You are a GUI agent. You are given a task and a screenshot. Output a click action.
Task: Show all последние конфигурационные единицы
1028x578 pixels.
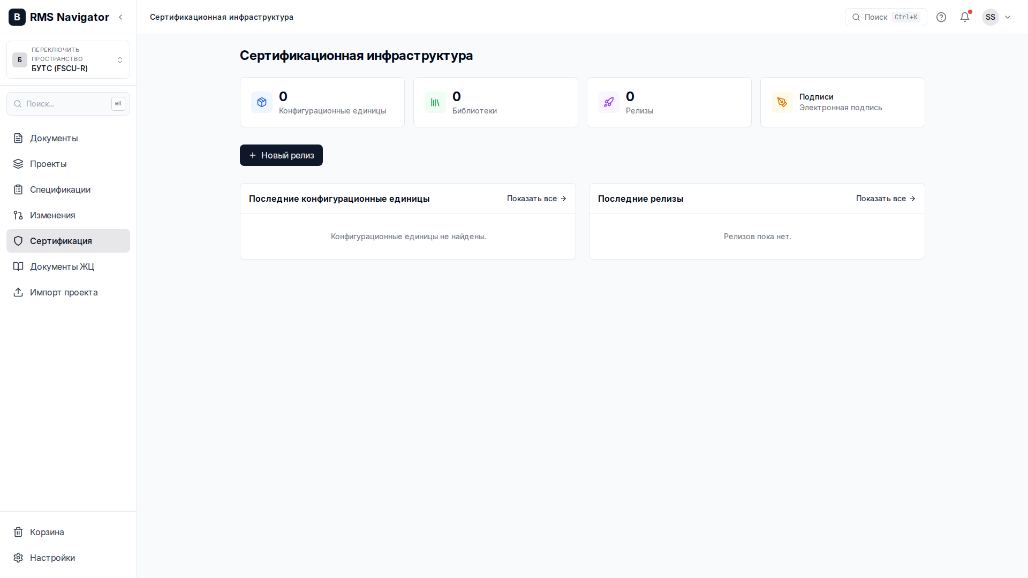click(536, 199)
